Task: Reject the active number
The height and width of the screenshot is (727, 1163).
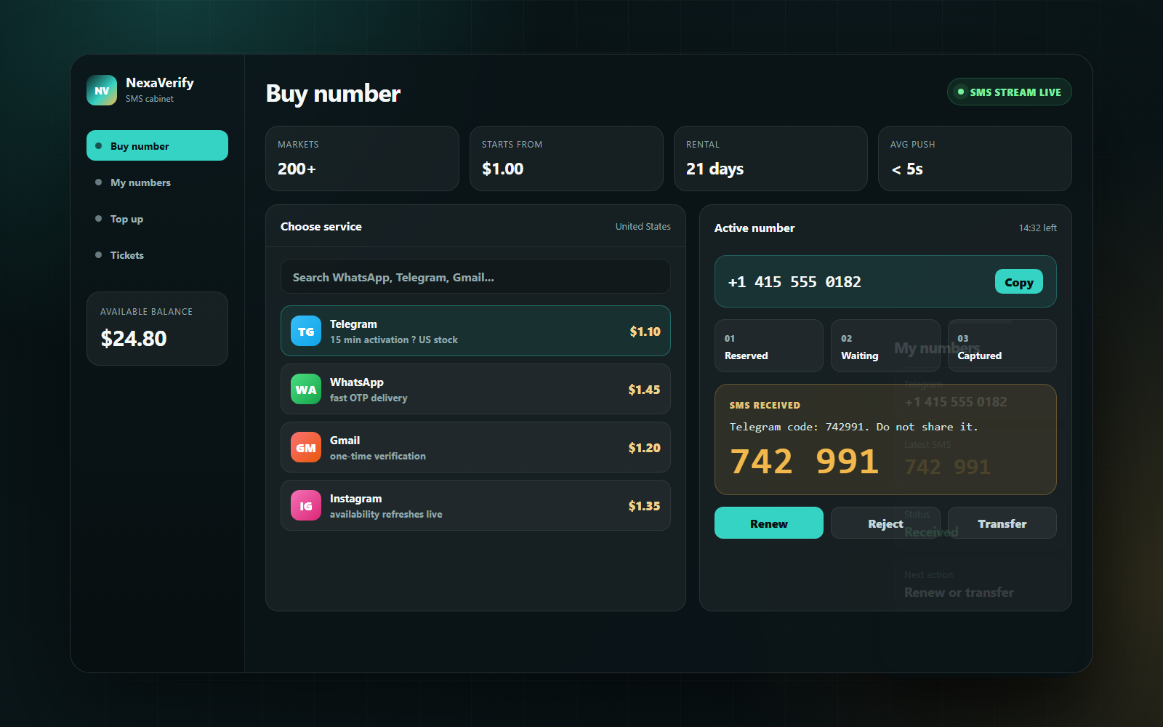Action: (x=885, y=523)
